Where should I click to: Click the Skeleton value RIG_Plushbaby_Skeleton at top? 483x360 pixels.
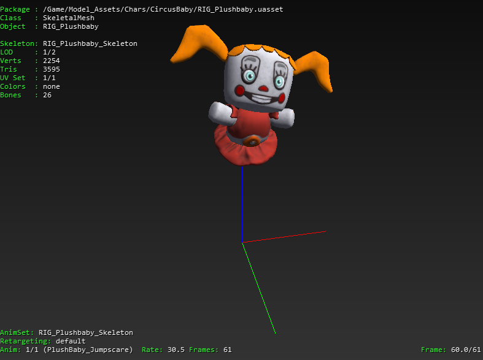pos(90,43)
